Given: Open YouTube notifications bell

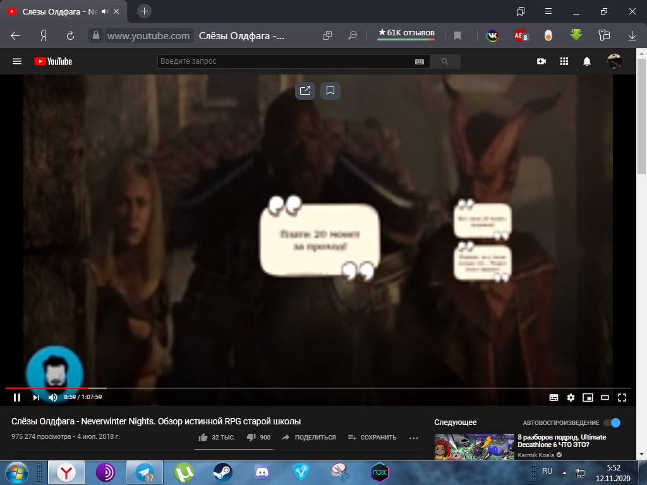Looking at the screenshot, I should pyautogui.click(x=587, y=61).
